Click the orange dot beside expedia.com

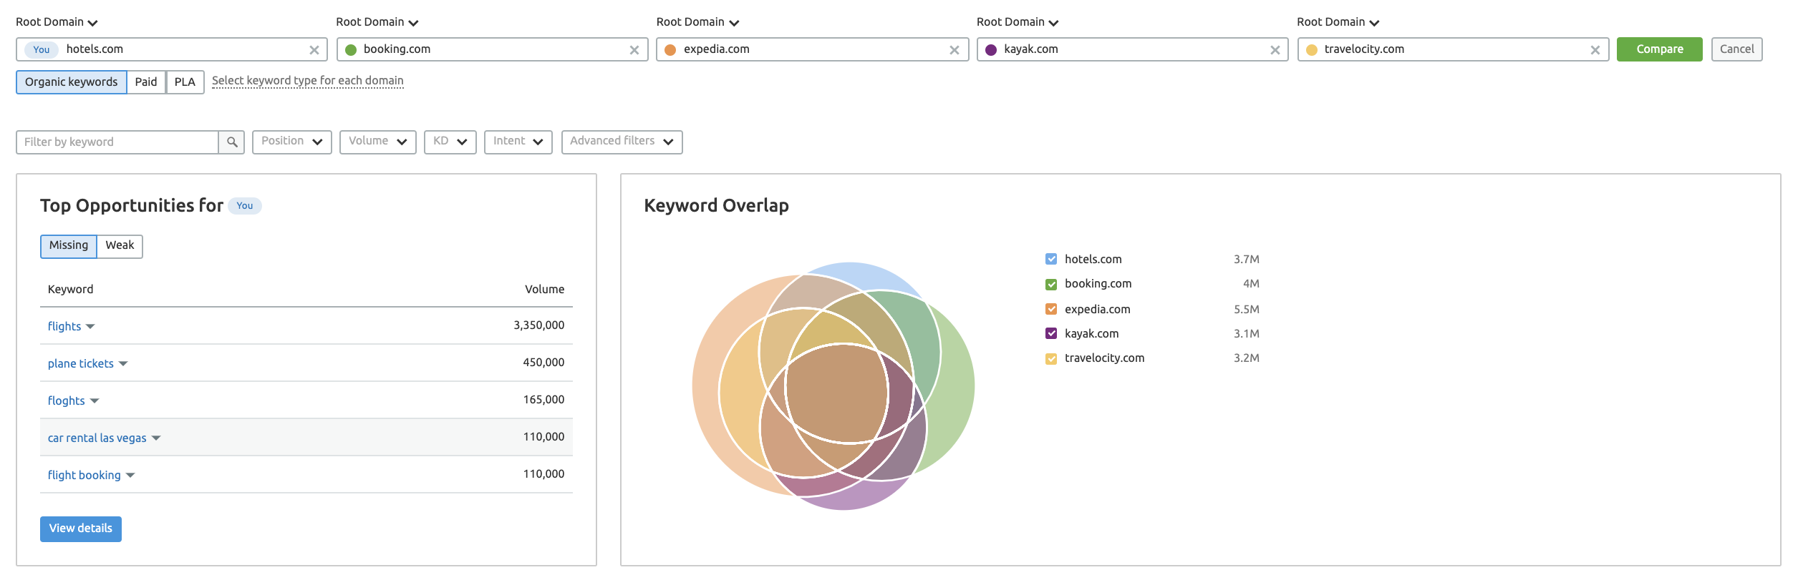670,50
